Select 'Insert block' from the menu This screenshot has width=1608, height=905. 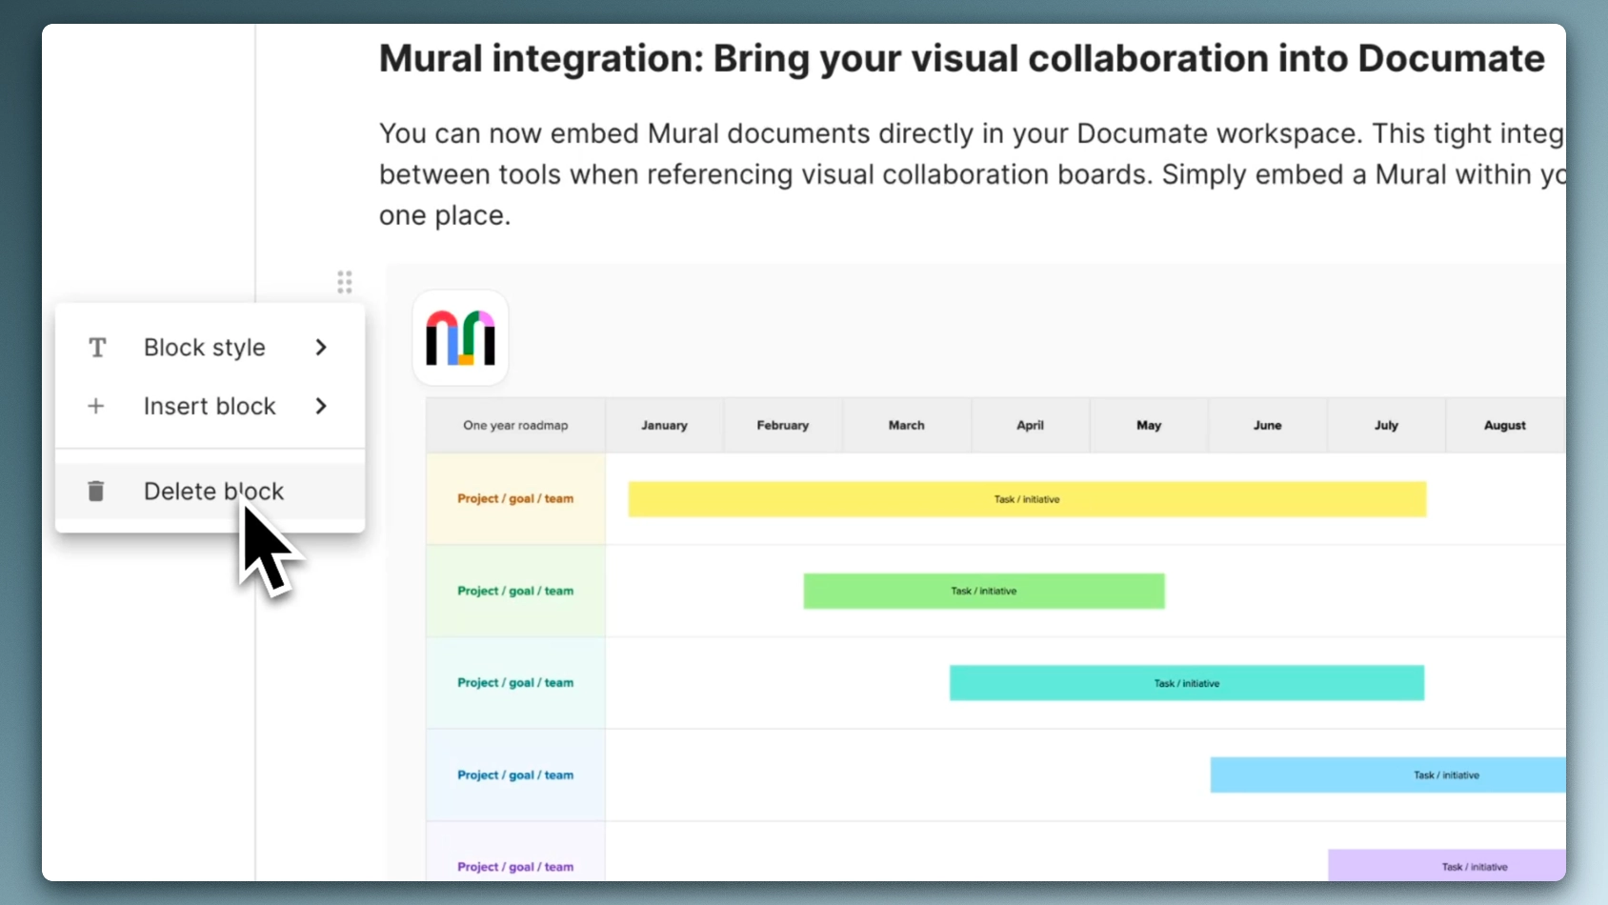coord(209,406)
